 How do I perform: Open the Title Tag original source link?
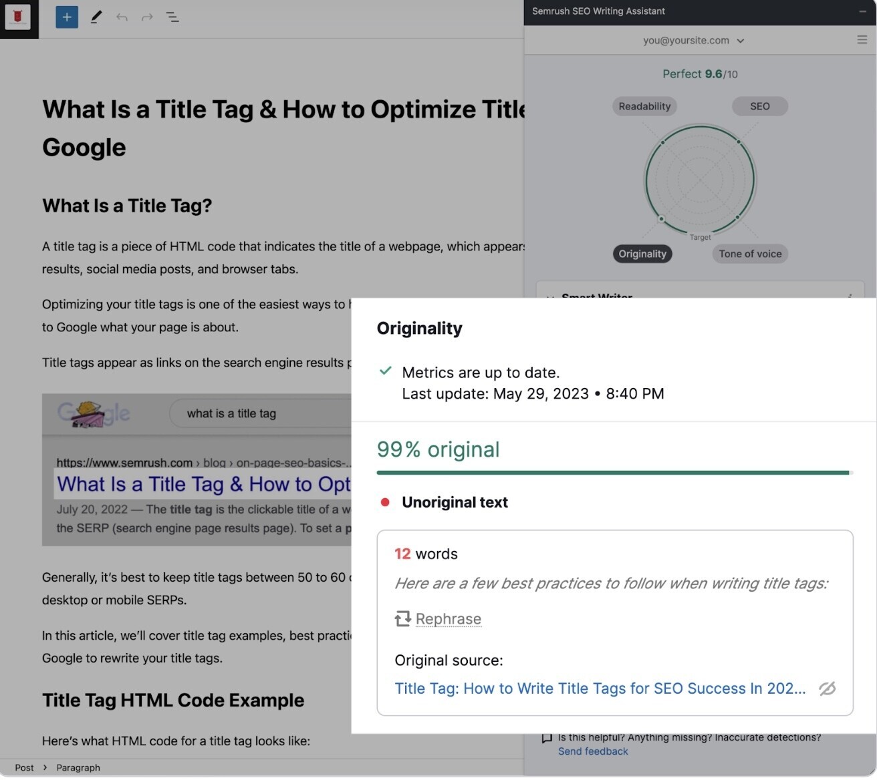click(x=600, y=688)
